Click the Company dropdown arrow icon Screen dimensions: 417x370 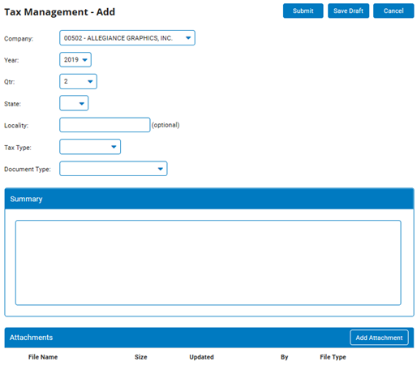click(x=188, y=38)
